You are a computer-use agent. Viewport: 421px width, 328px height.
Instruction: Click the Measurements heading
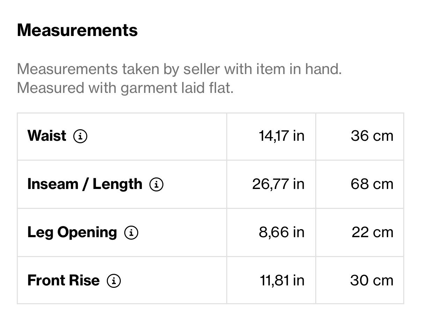77,30
